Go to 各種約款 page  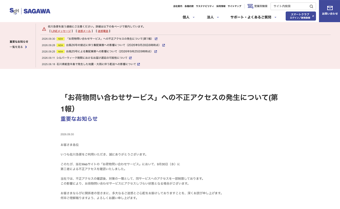189,6
